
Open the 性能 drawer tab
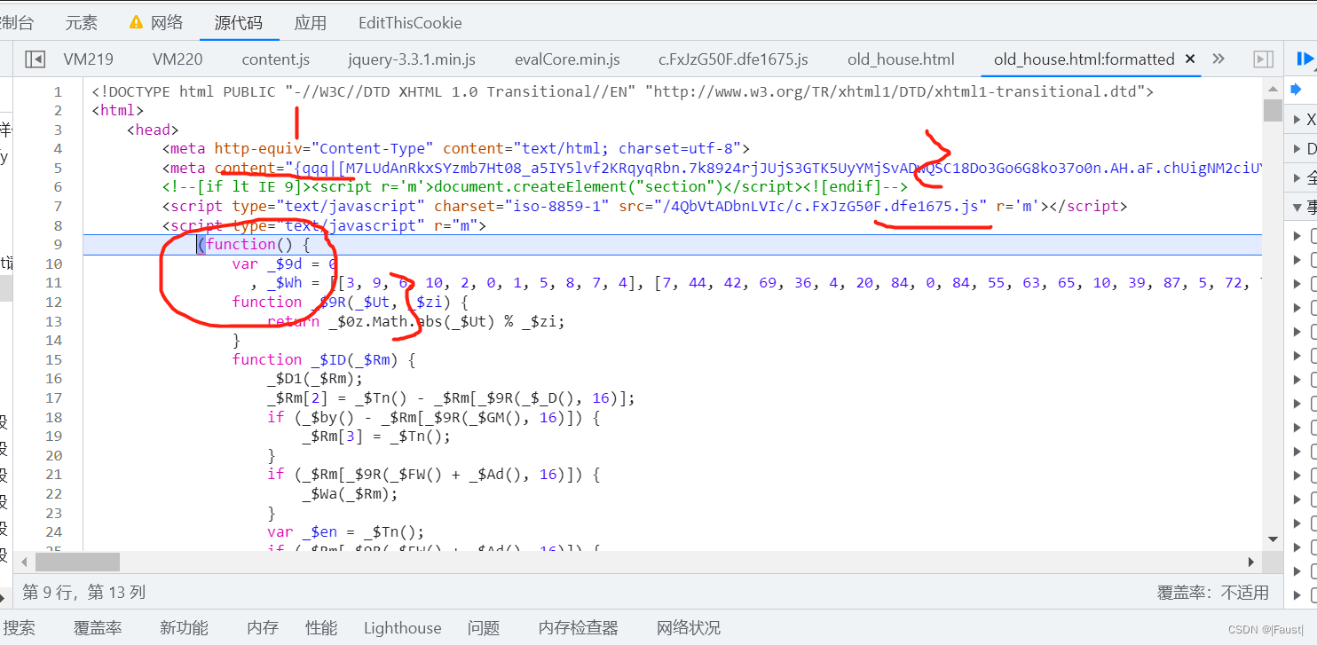point(321,628)
